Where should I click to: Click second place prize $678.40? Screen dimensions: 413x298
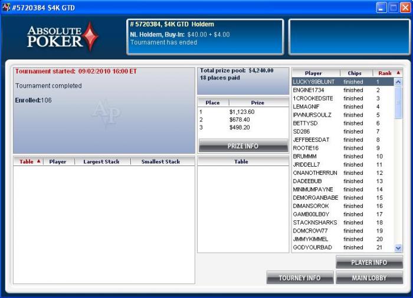[240, 120]
